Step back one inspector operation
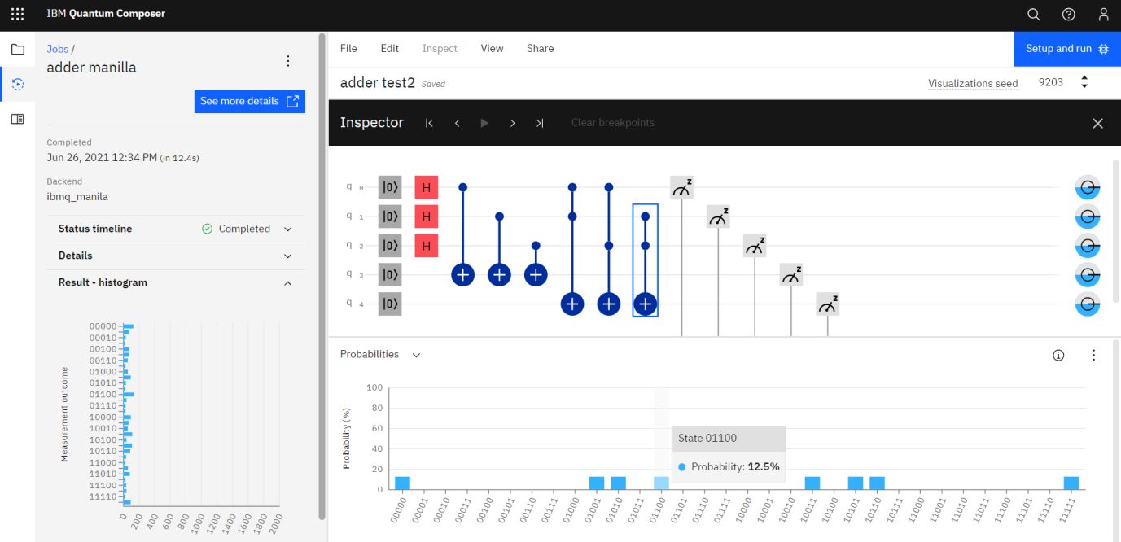 (x=457, y=123)
